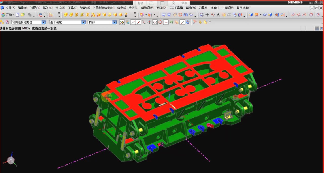Open the 文件(F) menu
The width and height of the screenshot is (324, 173).
[10, 8]
